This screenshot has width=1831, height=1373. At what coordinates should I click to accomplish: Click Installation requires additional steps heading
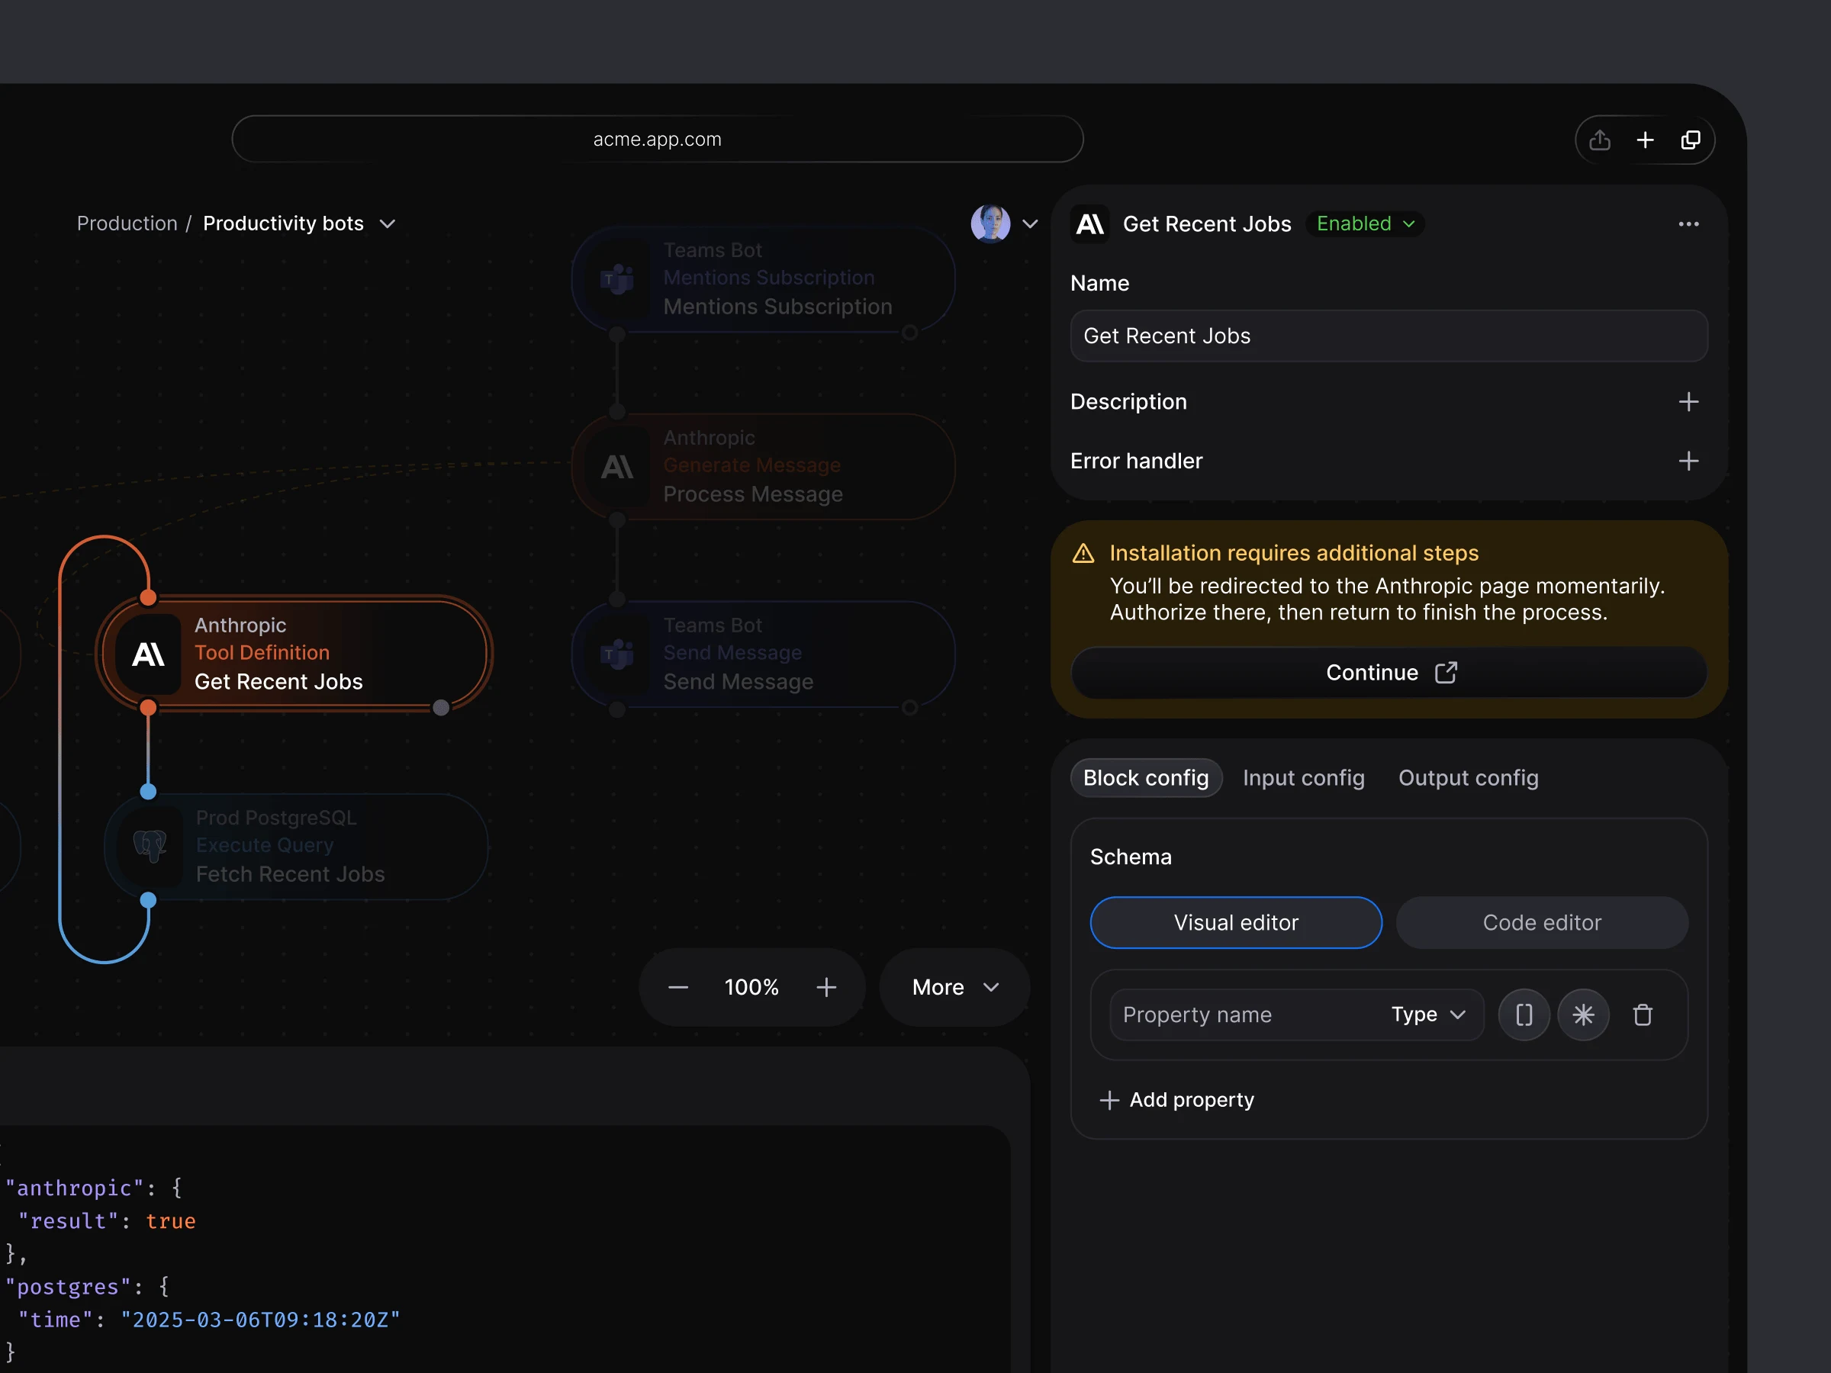tap(1294, 553)
